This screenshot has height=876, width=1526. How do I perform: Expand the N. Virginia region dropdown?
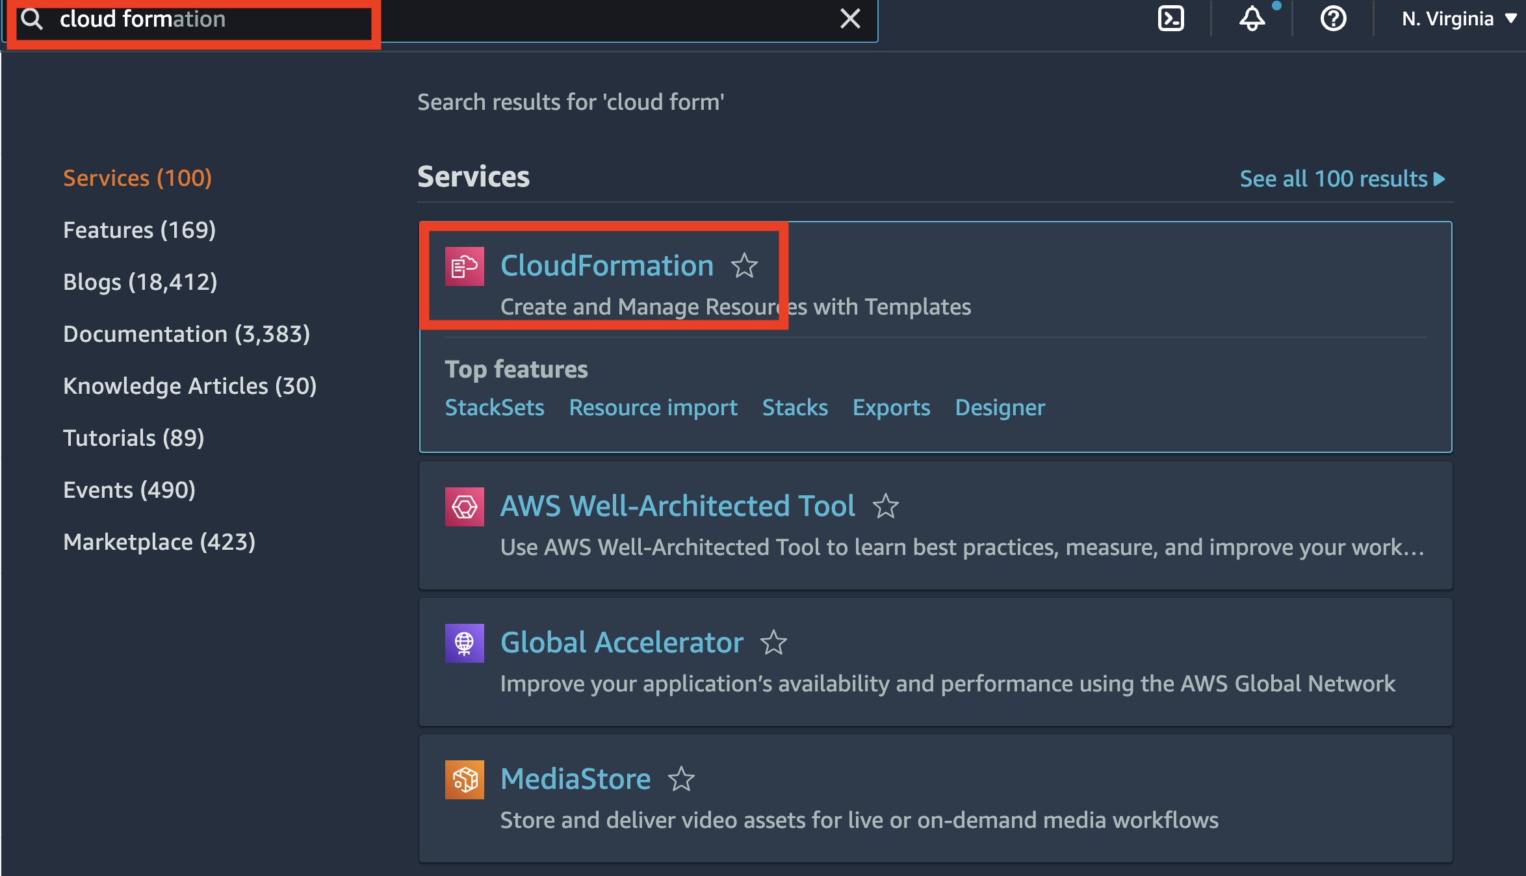1459,19
